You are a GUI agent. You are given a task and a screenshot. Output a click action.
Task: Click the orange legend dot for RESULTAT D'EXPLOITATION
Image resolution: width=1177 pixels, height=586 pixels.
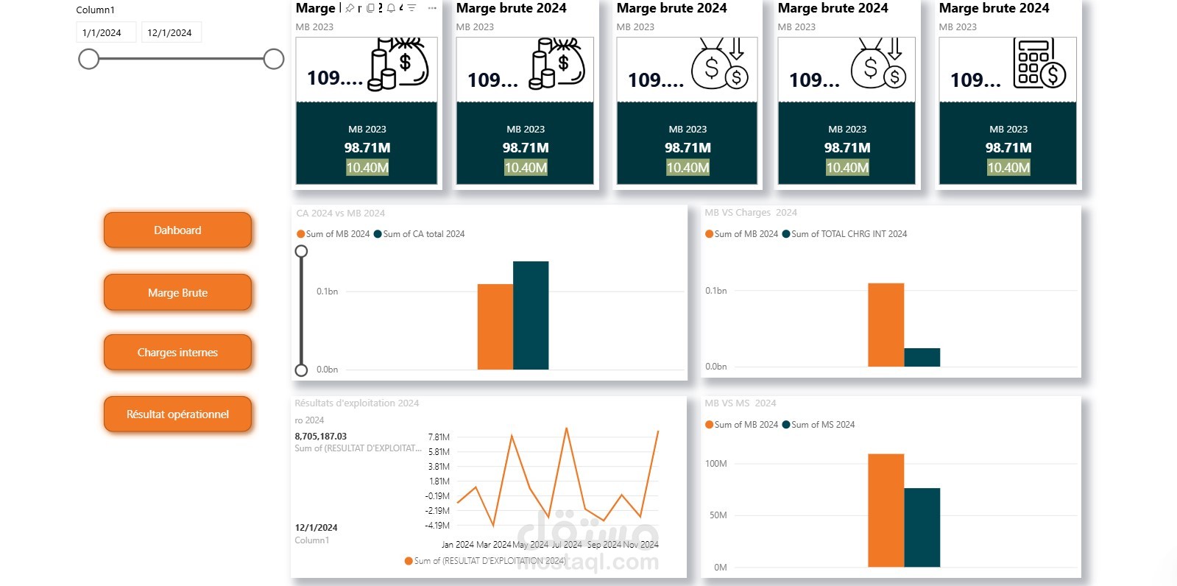pyautogui.click(x=408, y=561)
